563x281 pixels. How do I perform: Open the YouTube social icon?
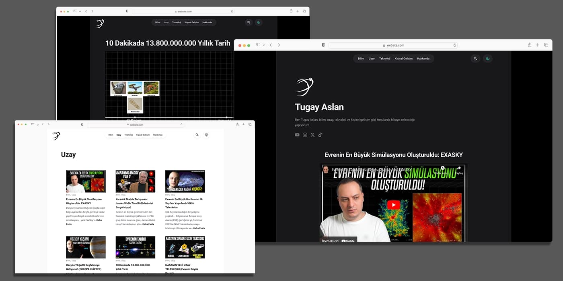[x=297, y=134]
